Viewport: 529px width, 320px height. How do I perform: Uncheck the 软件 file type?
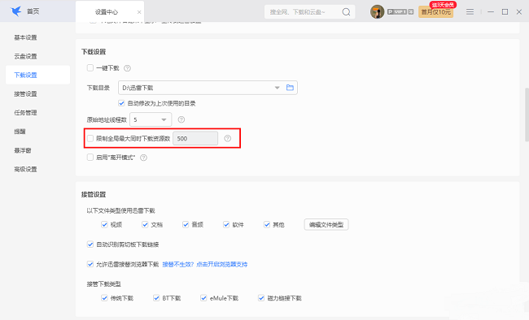[x=226, y=224]
